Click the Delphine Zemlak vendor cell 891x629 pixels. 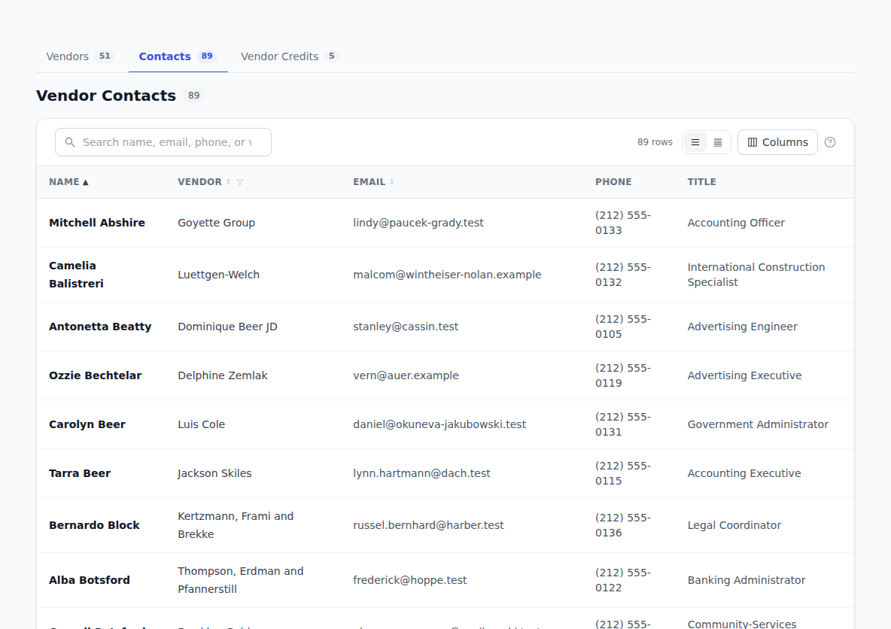(x=222, y=375)
